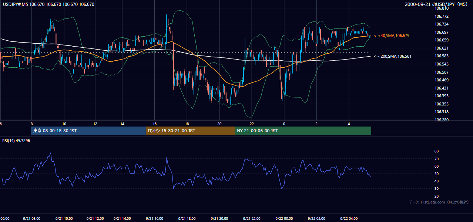The height and width of the screenshot is (222, 473).
Task: Click hour label 18 on price chart axis
Action: [x=187, y=124]
